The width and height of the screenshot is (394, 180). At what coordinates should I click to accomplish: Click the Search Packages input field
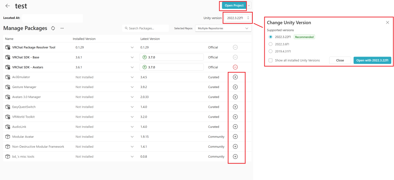tap(146, 28)
